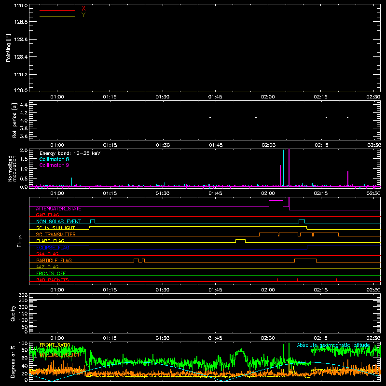This screenshot has width=386, height=386.
Task: Click the GAP_FLAG label
Action: 47,215
